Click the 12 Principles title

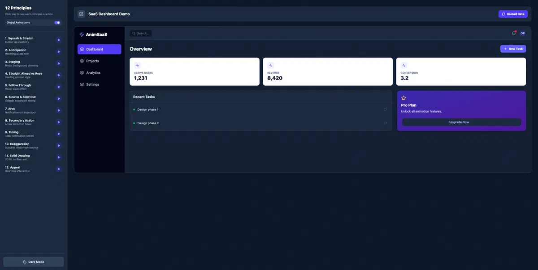(18, 8)
